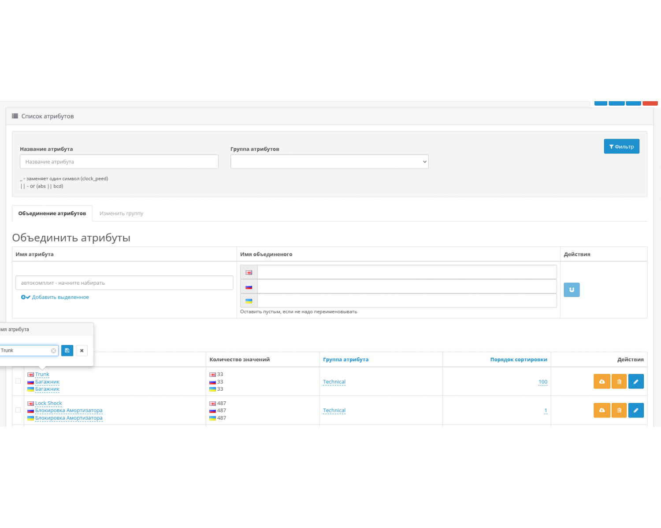Focus the autocomplete field Имя атрибута
The width and height of the screenshot is (661, 528).
pyautogui.click(x=124, y=282)
